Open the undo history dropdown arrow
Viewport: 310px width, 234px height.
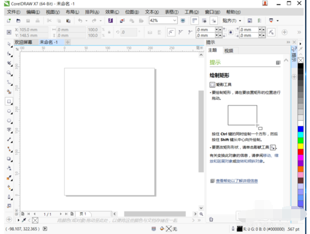point(86,21)
